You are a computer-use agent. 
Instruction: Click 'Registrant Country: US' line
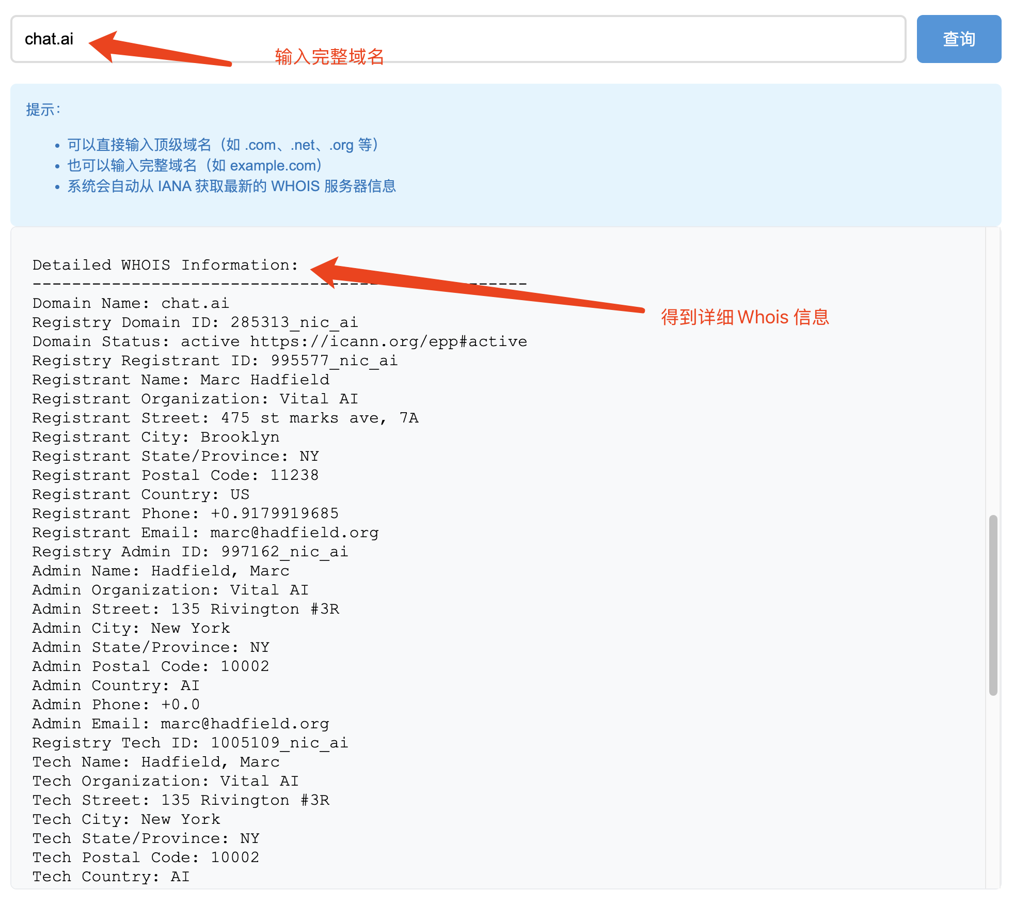[141, 494]
